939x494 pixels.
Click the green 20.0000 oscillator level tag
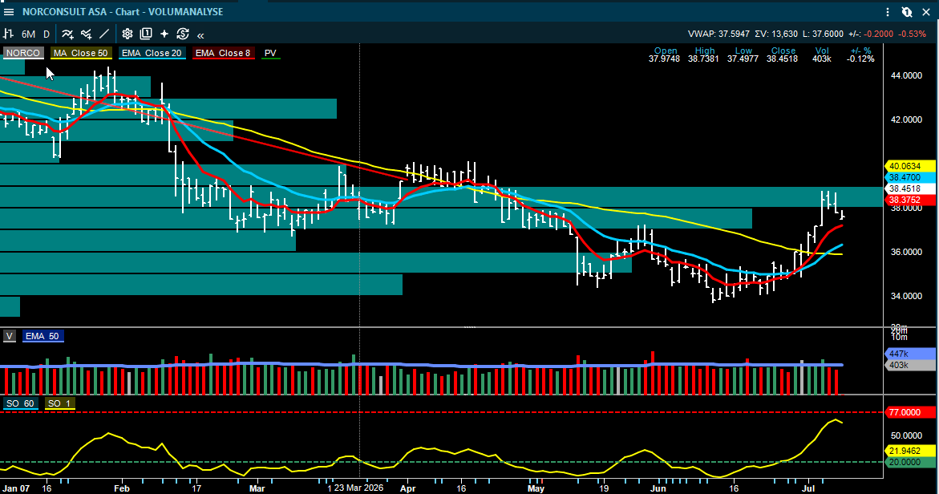[909, 462]
